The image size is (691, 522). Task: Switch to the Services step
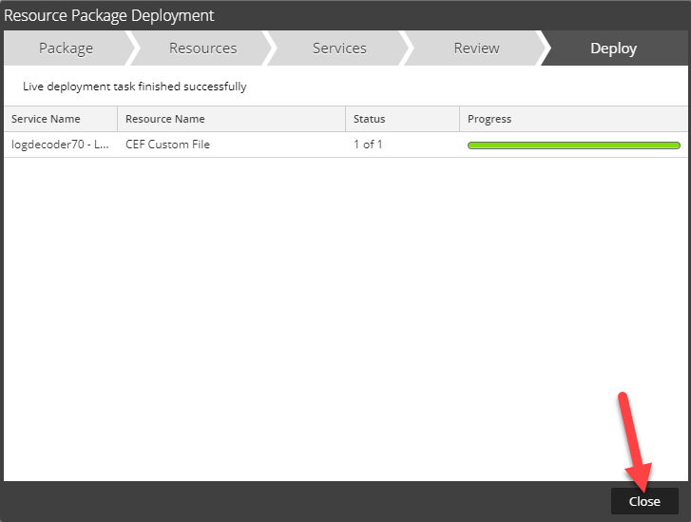pyautogui.click(x=339, y=48)
